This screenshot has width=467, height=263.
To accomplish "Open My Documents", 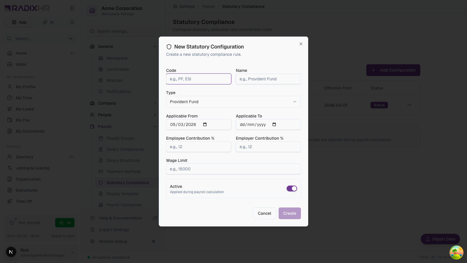I will click(40, 131).
